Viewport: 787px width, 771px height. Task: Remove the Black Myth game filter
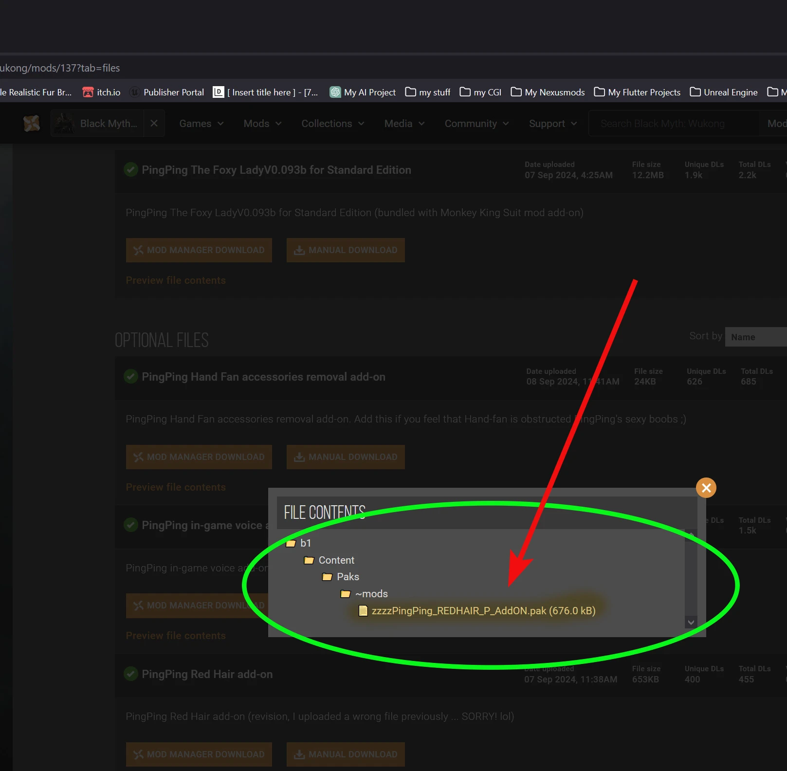(x=154, y=124)
